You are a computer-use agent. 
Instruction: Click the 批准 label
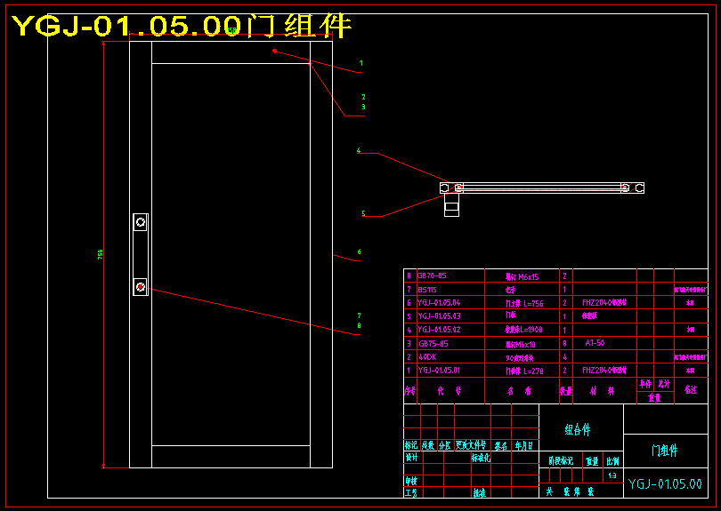point(480,492)
